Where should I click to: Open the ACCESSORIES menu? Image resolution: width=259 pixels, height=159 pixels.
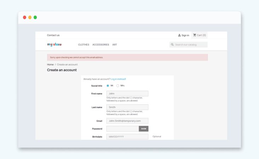(101, 45)
